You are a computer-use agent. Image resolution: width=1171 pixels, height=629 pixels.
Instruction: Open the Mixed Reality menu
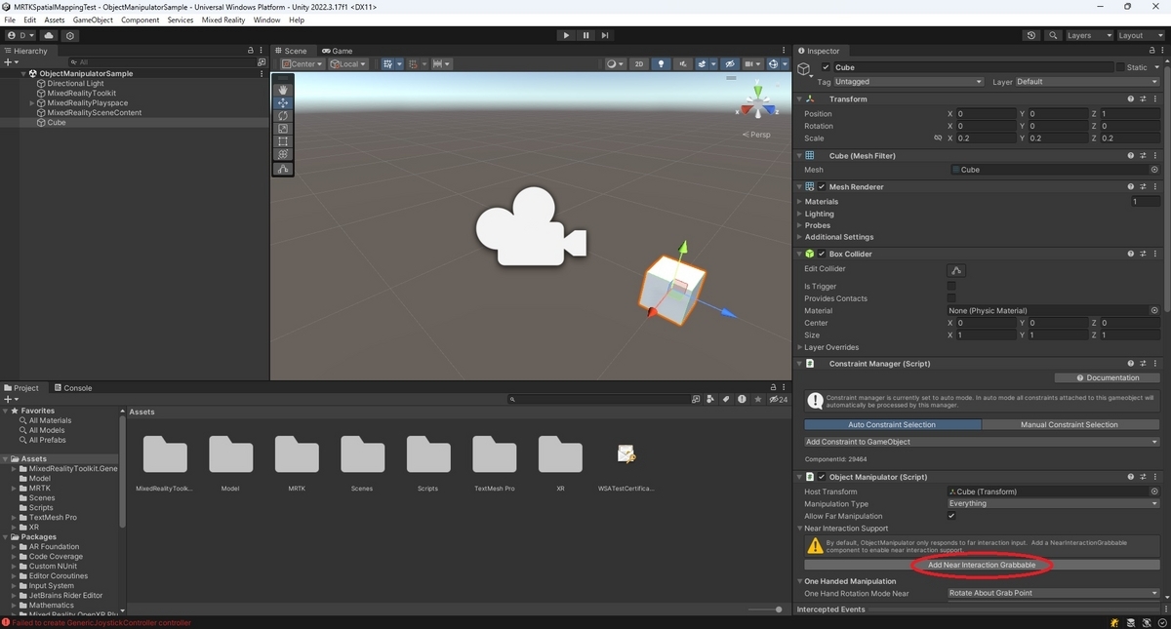click(223, 20)
